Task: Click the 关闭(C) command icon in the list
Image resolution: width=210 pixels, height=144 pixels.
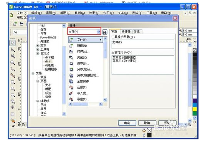Action: pos(71,58)
